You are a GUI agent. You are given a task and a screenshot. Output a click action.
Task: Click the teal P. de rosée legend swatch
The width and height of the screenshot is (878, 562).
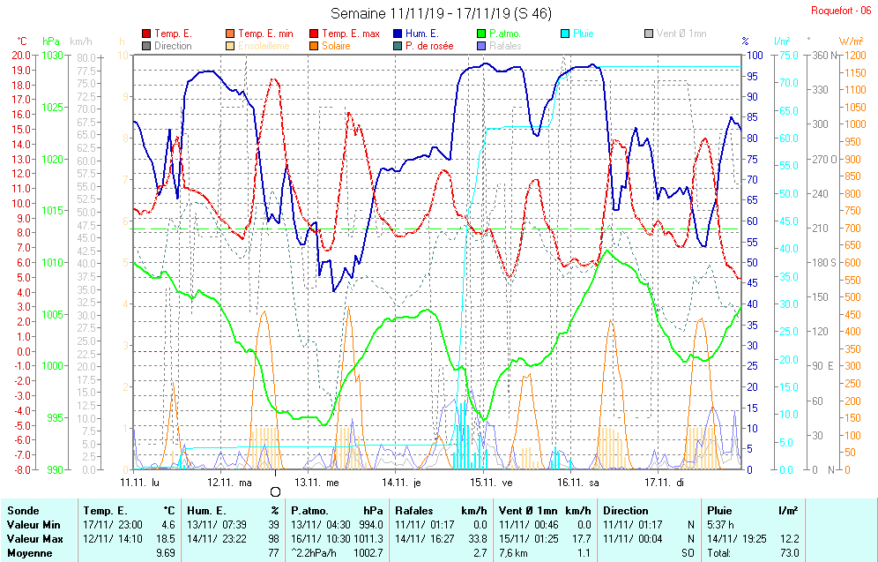coord(398,46)
